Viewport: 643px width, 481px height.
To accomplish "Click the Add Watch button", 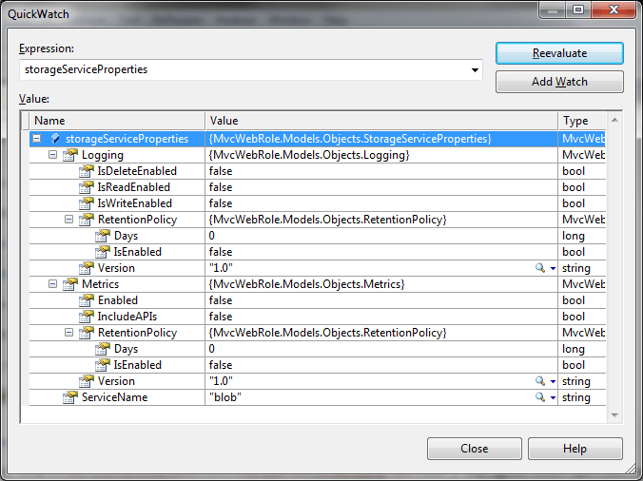I will pos(559,82).
